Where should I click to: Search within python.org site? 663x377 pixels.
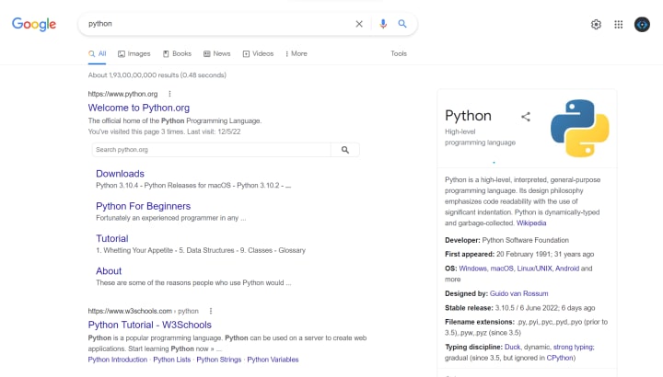pos(344,150)
